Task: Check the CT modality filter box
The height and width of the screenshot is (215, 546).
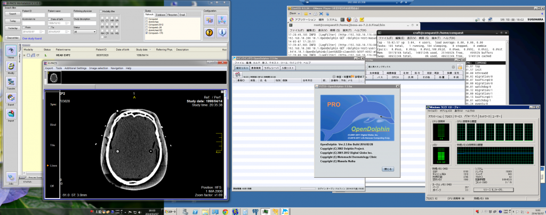Action: pyautogui.click(x=108, y=18)
